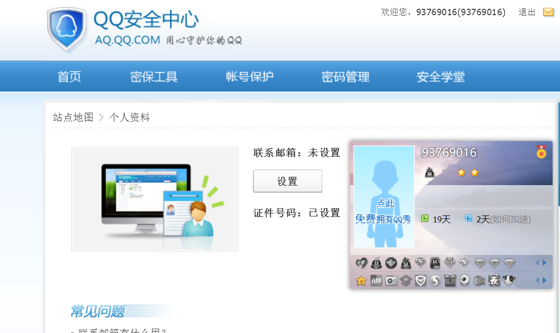Click the blue clock icon next to 2天
The height and width of the screenshot is (333, 560).
point(469,218)
